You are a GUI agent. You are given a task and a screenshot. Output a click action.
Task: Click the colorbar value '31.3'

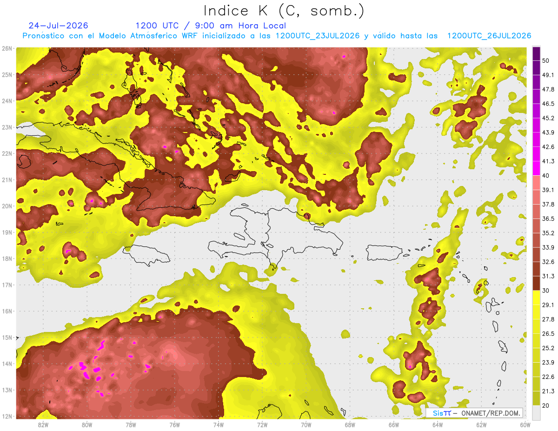(548, 276)
